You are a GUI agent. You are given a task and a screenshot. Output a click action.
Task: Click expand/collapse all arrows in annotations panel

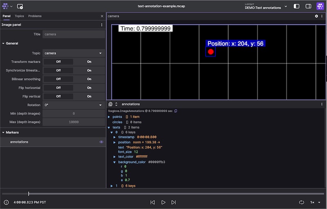(x=116, y=104)
